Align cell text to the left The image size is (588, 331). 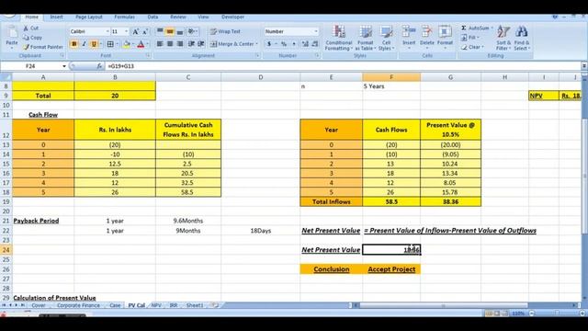pyautogui.click(x=160, y=44)
